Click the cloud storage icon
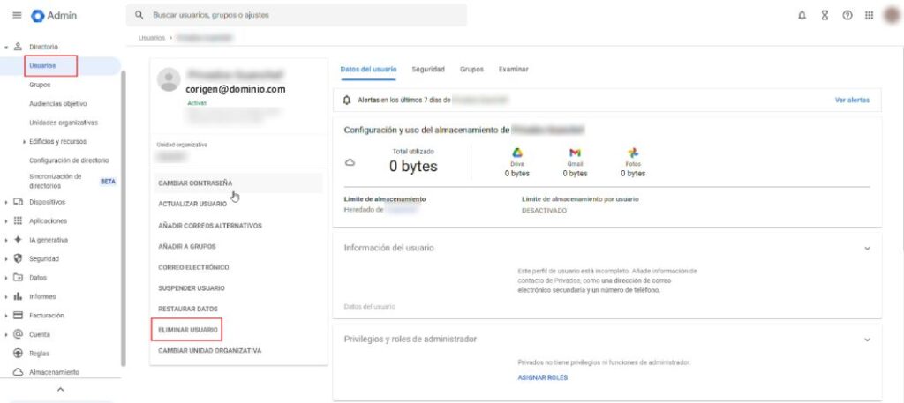 tap(350, 163)
